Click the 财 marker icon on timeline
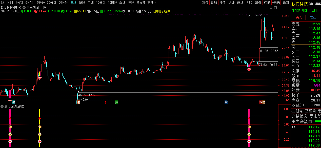Image resolution: width=321 pixels, height=148 pixels. click(x=226, y=102)
